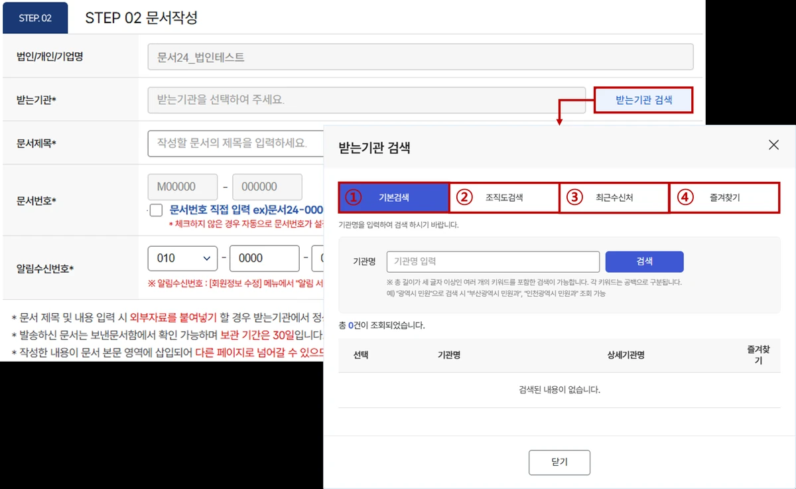This screenshot has height=489, width=796.
Task: Click the blue 검색 button
Action: click(644, 261)
